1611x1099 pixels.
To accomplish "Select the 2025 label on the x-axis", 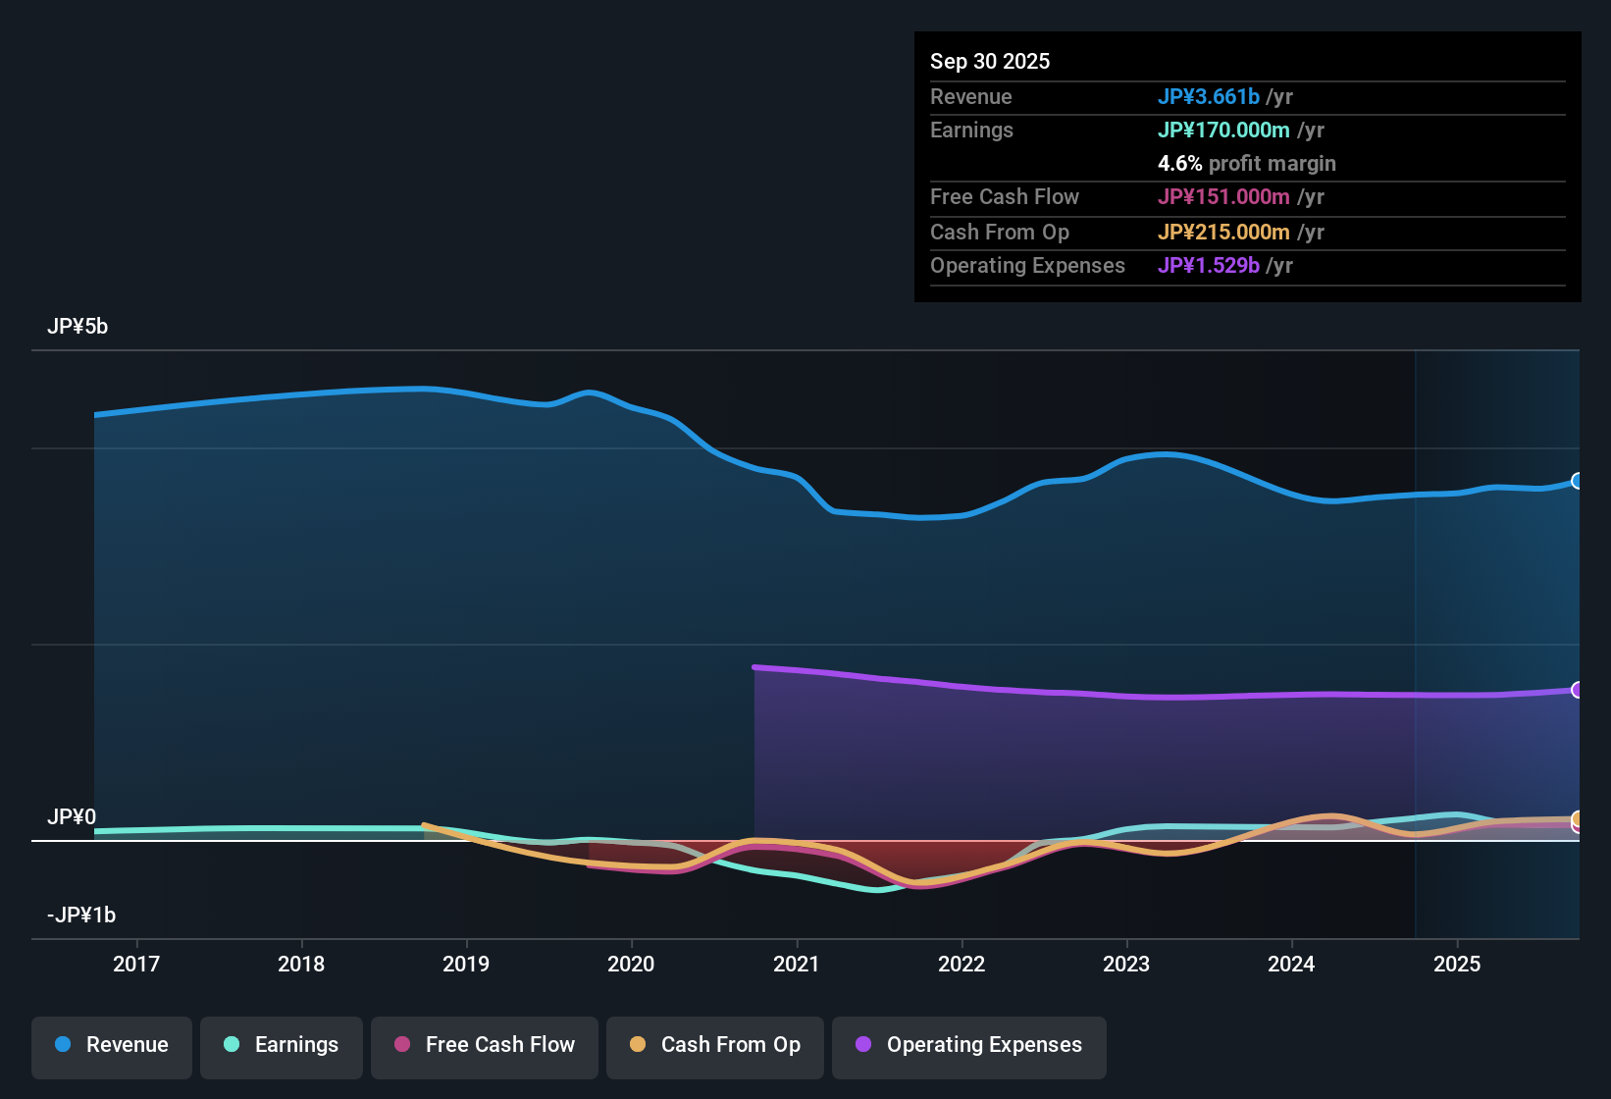I will pos(1459,964).
